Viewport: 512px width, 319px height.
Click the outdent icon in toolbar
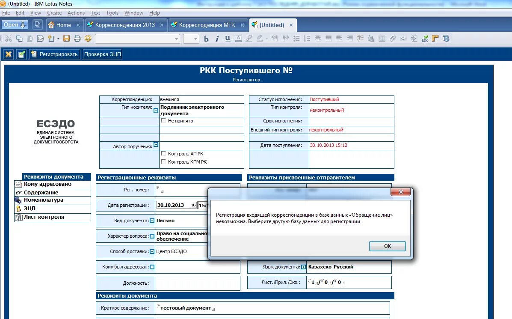pos(286,39)
